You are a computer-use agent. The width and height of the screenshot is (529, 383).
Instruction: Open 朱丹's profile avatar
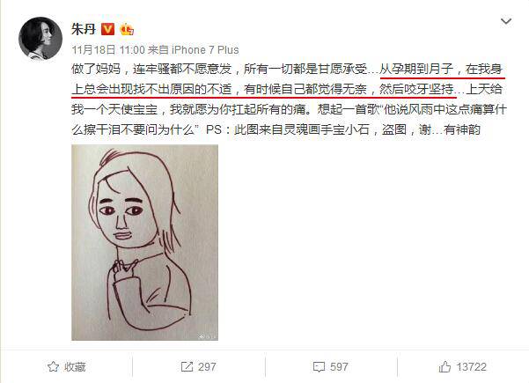pyautogui.click(x=40, y=38)
